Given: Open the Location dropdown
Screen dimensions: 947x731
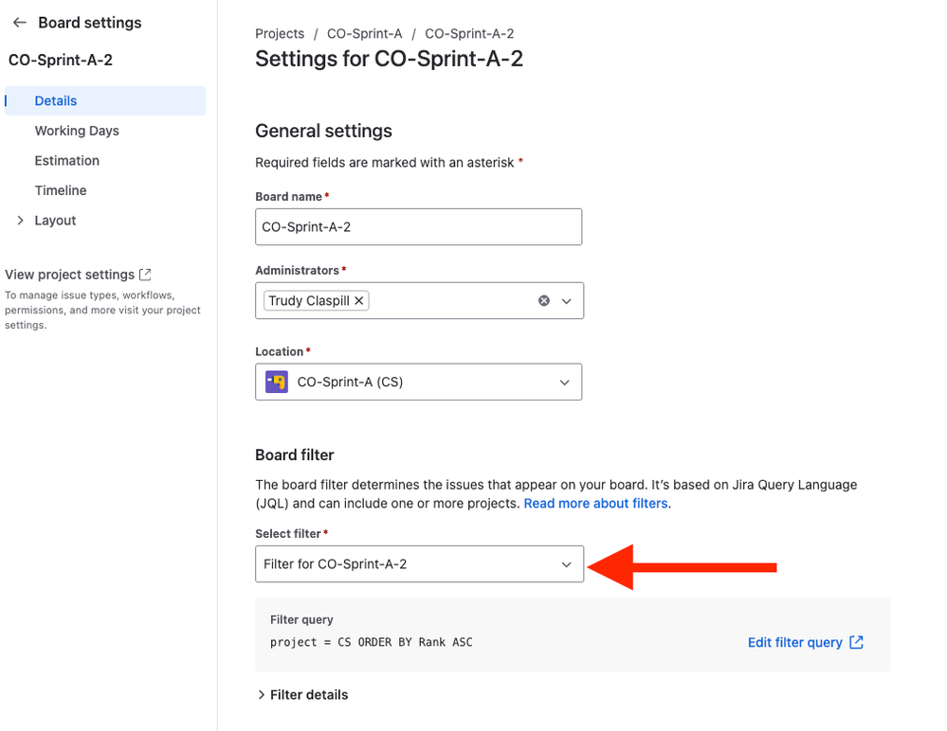Looking at the screenshot, I should pyautogui.click(x=419, y=382).
